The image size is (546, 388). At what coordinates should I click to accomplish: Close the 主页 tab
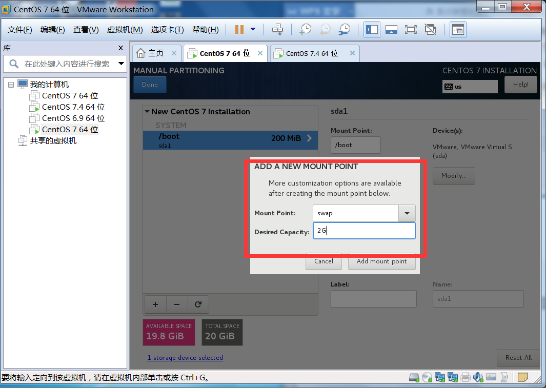click(x=174, y=53)
